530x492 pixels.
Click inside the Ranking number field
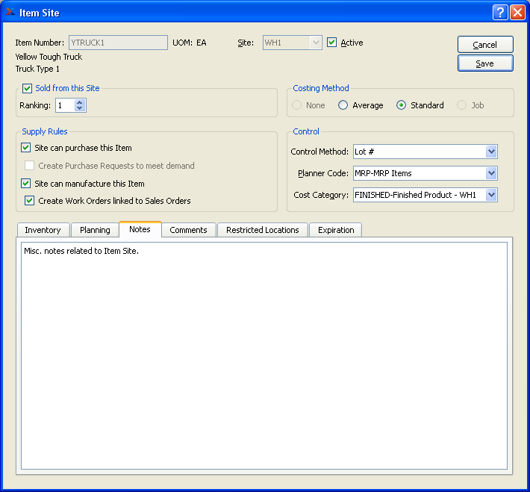click(65, 105)
